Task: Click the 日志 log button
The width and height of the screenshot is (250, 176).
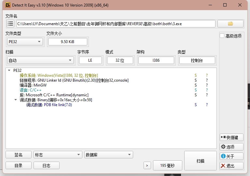Action: coord(47,166)
